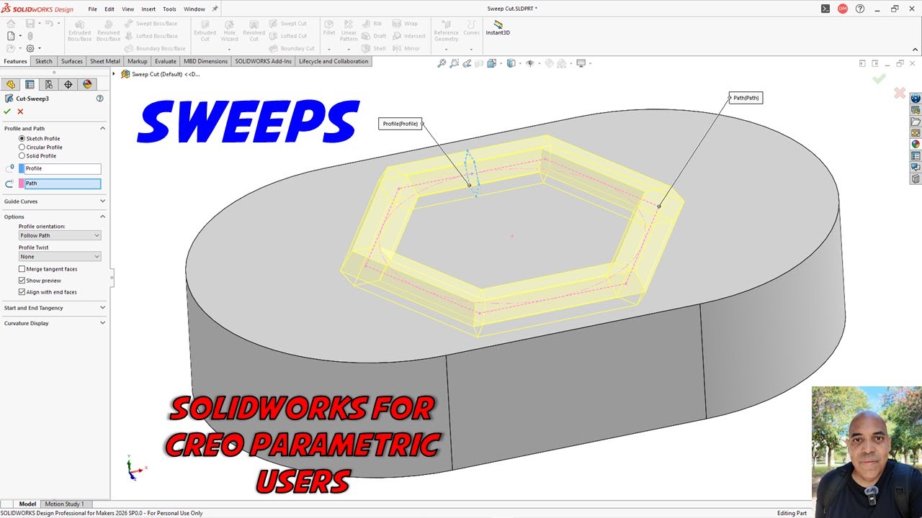Screen dimensions: 922x518
Task: Cancel Cut-Sweep3 with red X
Action: (20, 112)
